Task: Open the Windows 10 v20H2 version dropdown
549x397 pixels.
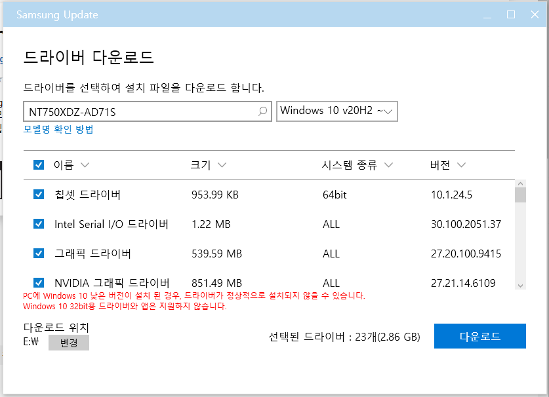Action: [x=337, y=111]
